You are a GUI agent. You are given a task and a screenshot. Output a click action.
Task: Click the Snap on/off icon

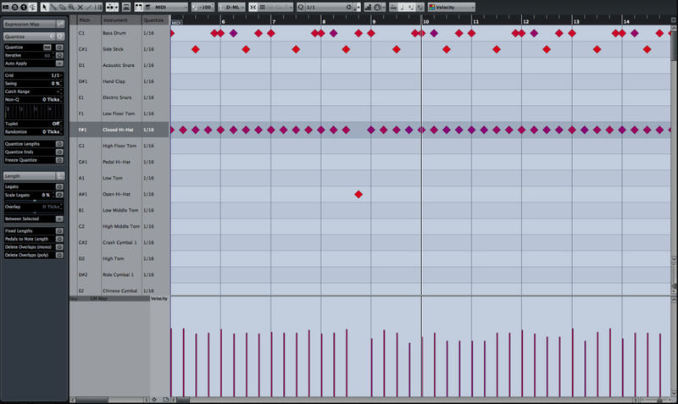[x=253, y=7]
